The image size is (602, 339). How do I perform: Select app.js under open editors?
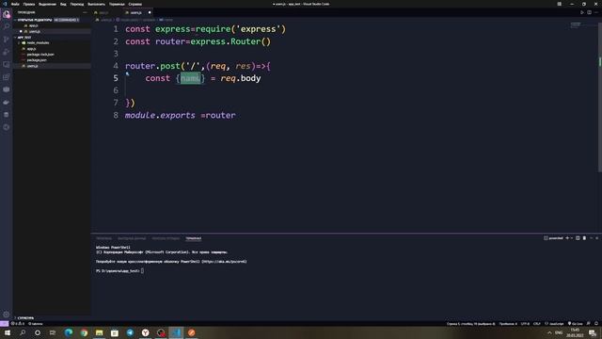34,25
